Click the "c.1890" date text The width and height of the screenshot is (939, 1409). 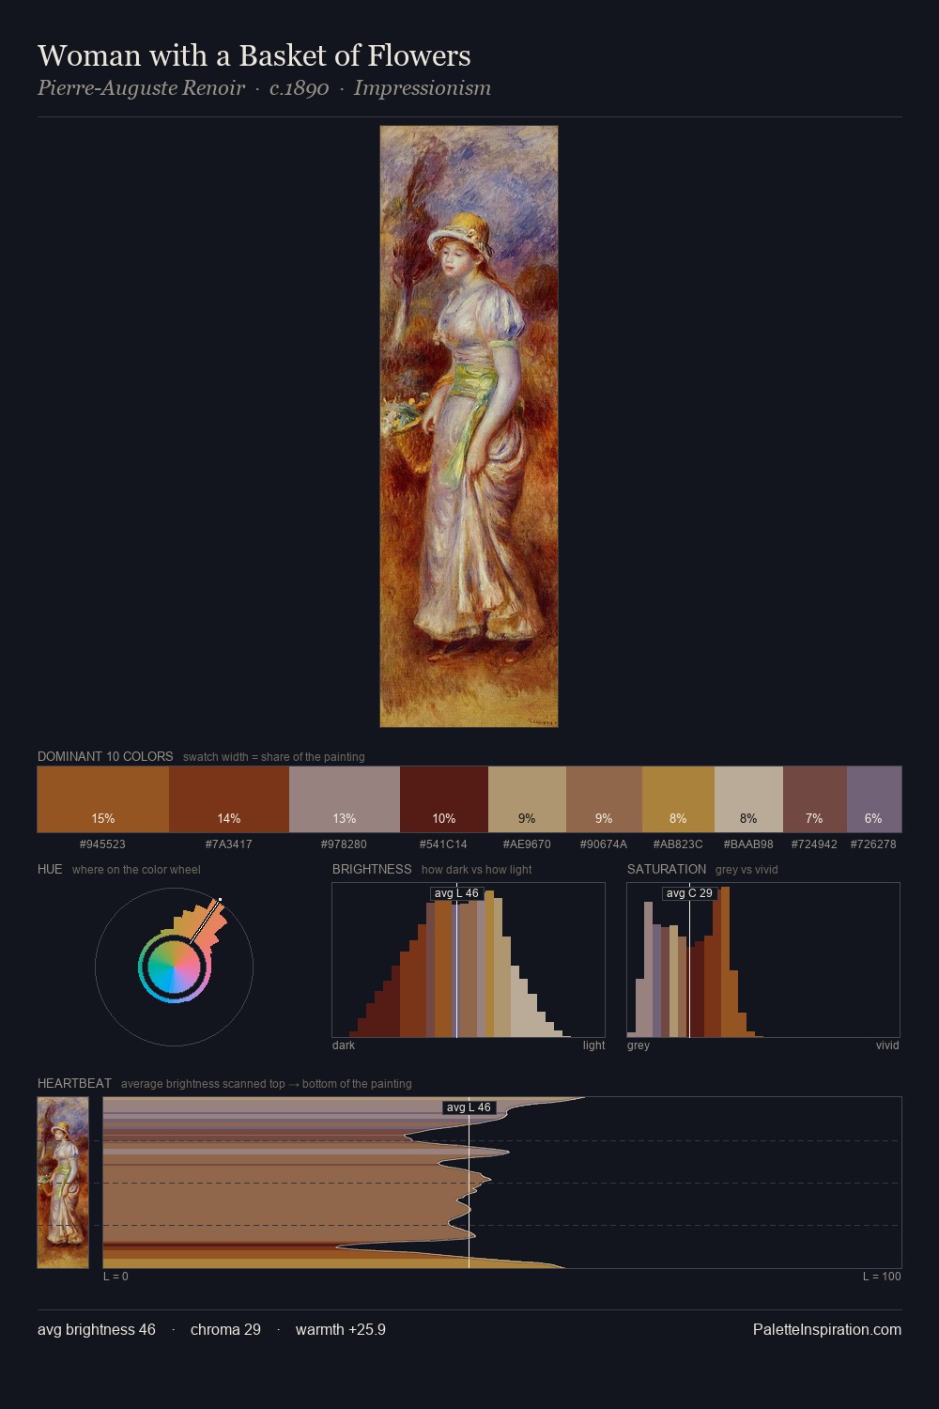(300, 88)
